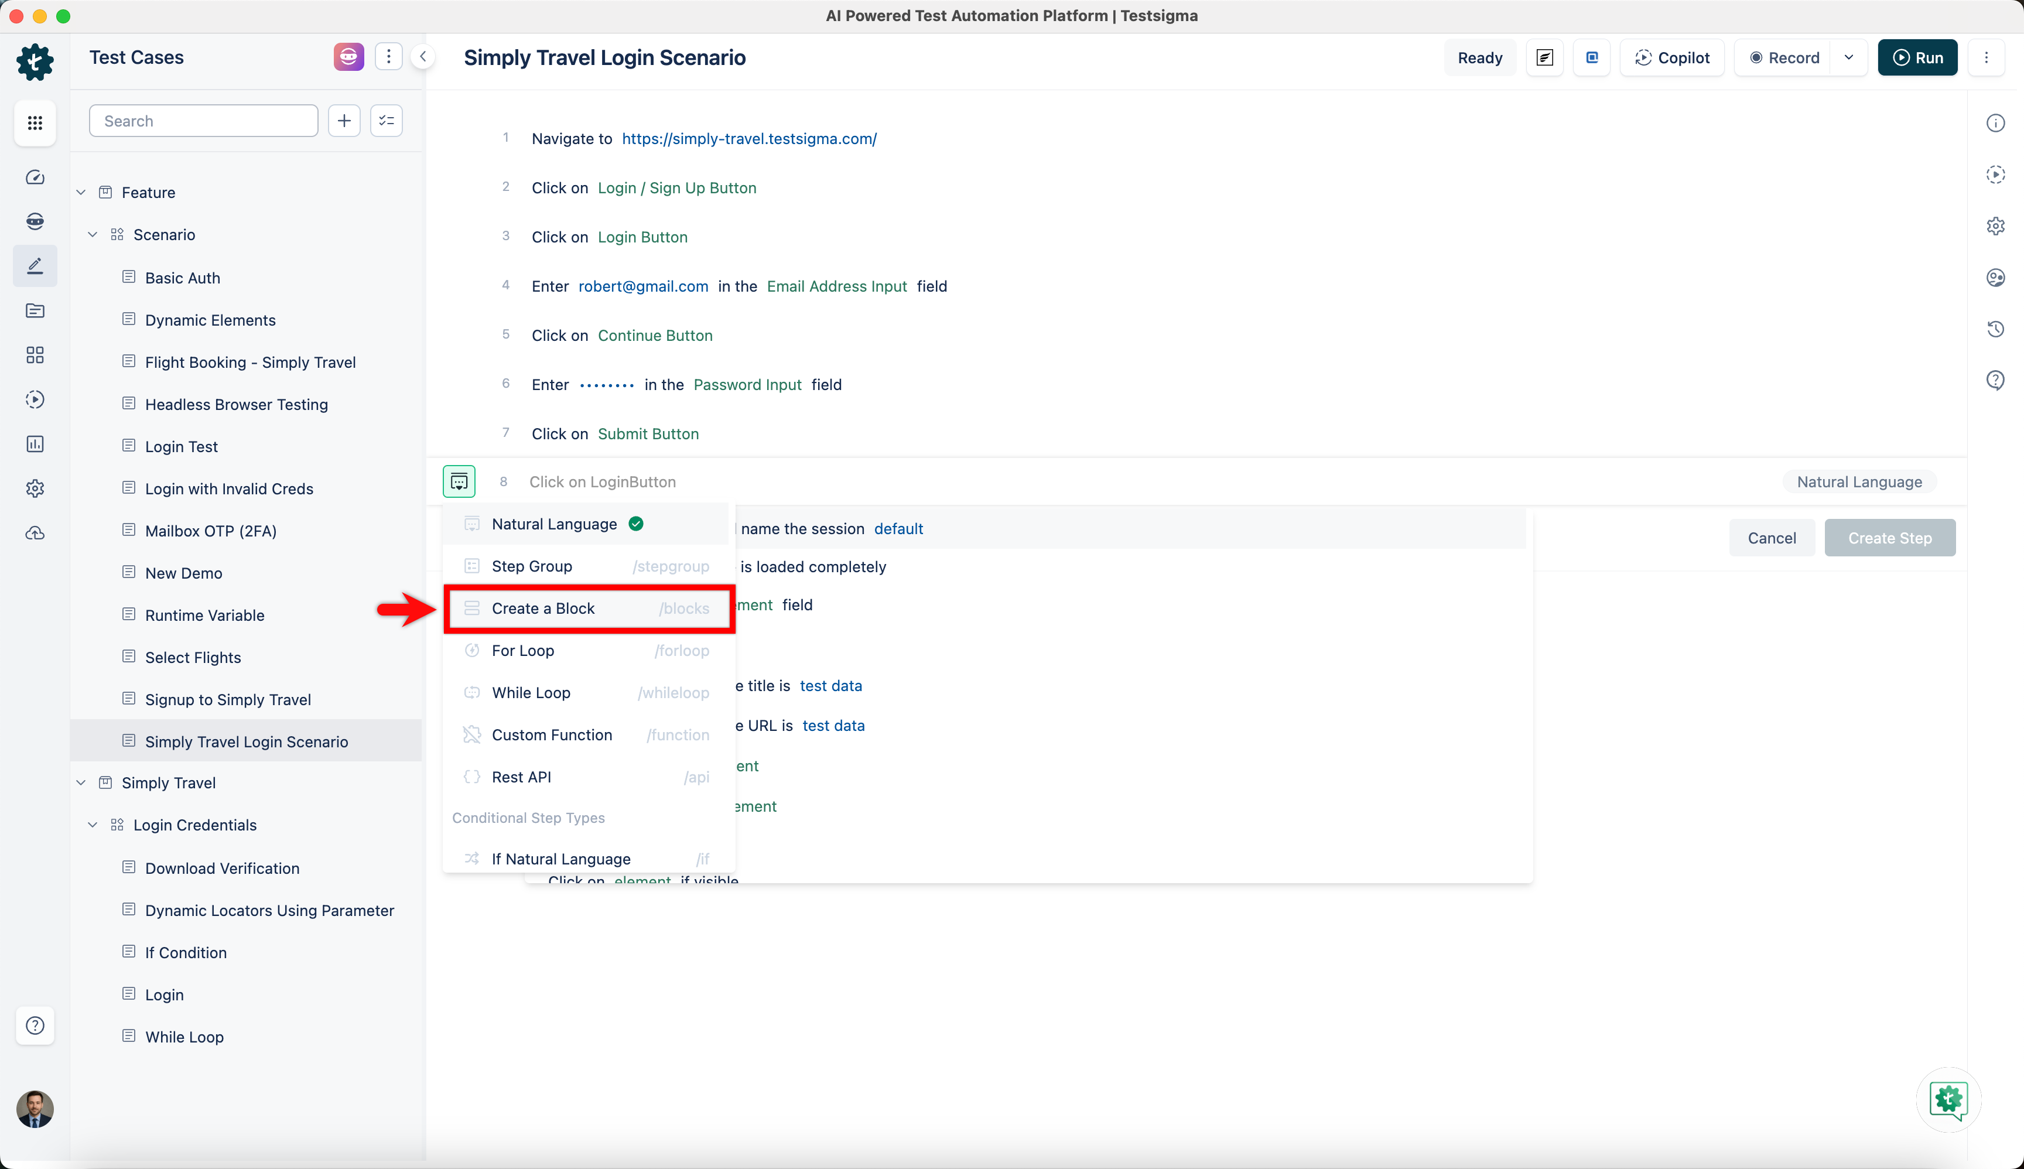
Task: Click the Copilot button in header
Action: pyautogui.click(x=1671, y=58)
